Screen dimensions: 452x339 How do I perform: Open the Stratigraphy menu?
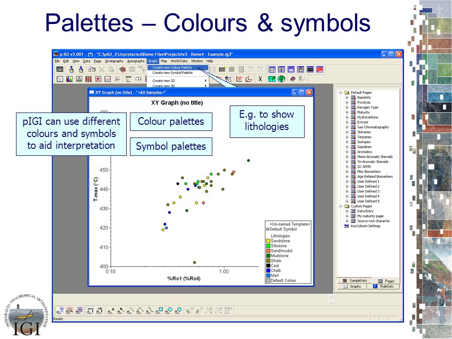click(x=114, y=61)
